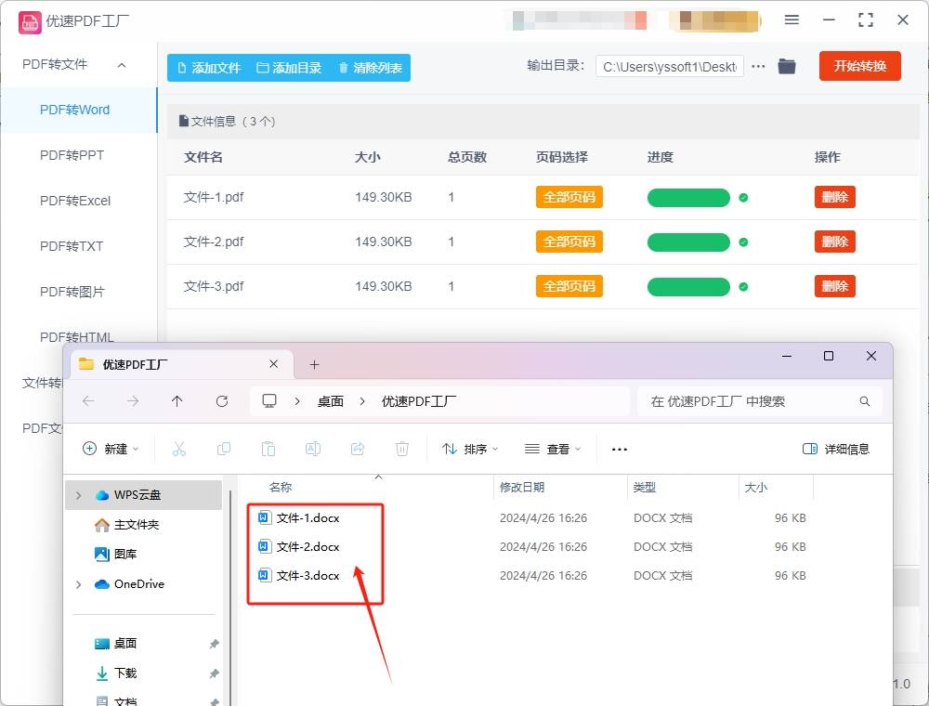Open the 新建 dropdown in Explorer
This screenshot has height=706, width=929.
(x=111, y=449)
